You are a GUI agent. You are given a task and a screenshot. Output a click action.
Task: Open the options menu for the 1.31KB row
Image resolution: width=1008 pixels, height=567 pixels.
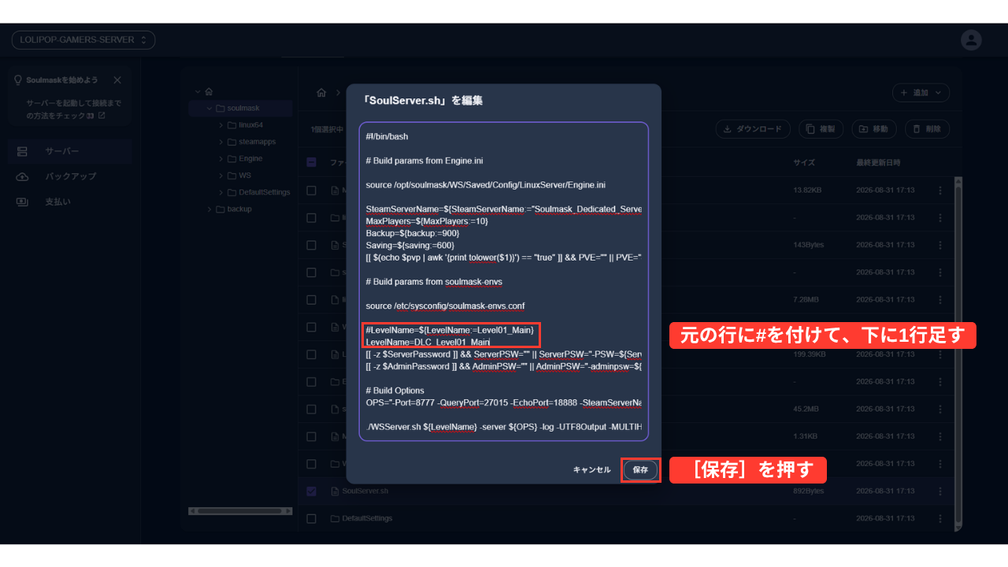point(939,436)
